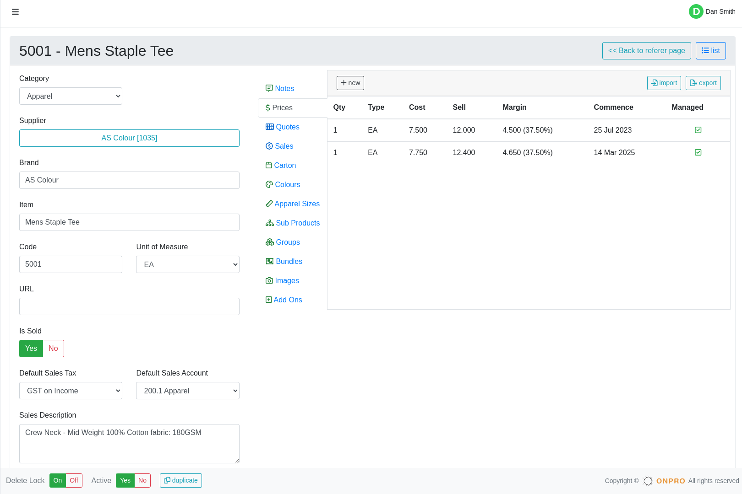This screenshot has height=494, width=742.
Task: Click the green D user avatar
Action: [696, 11]
